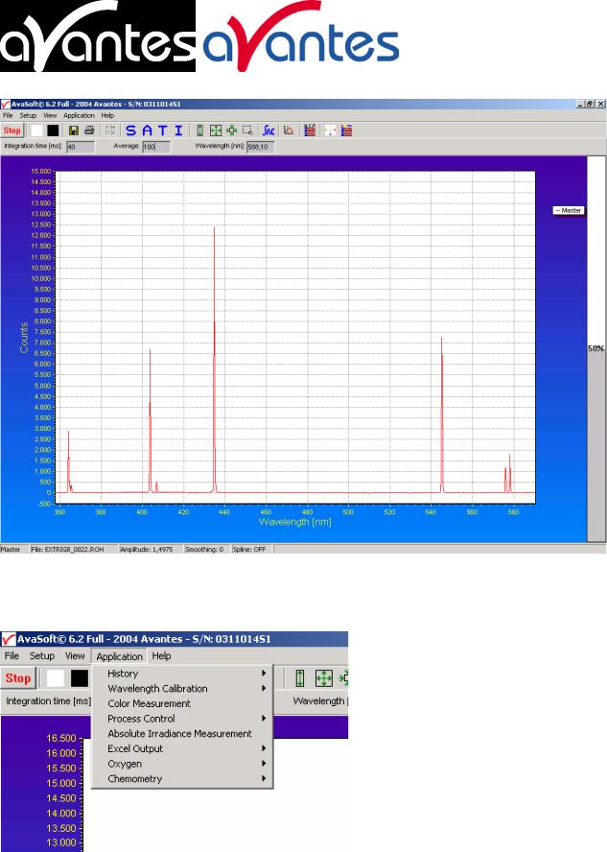Click the blue JAC integral icon
The width and height of the screenshot is (607, 852).
coord(268,130)
